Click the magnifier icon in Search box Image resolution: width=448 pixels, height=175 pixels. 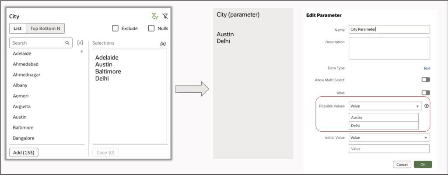pyautogui.click(x=67, y=43)
